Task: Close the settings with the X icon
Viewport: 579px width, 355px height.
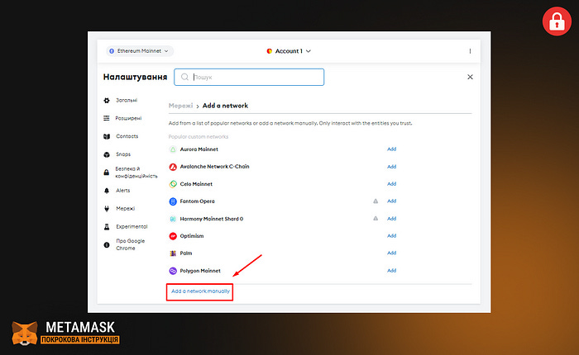Action: (470, 77)
